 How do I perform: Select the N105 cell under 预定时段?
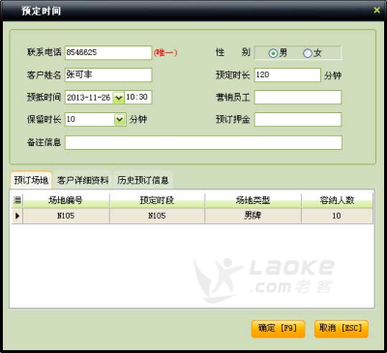click(157, 216)
